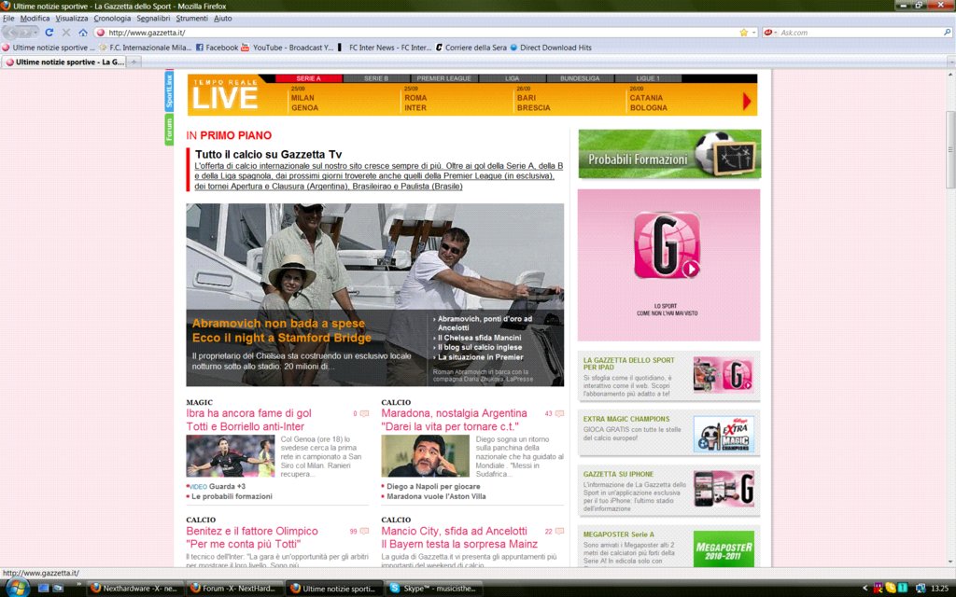This screenshot has height=597, width=956.
Task: Reload the page with the refresh icon
Action: 49,33
